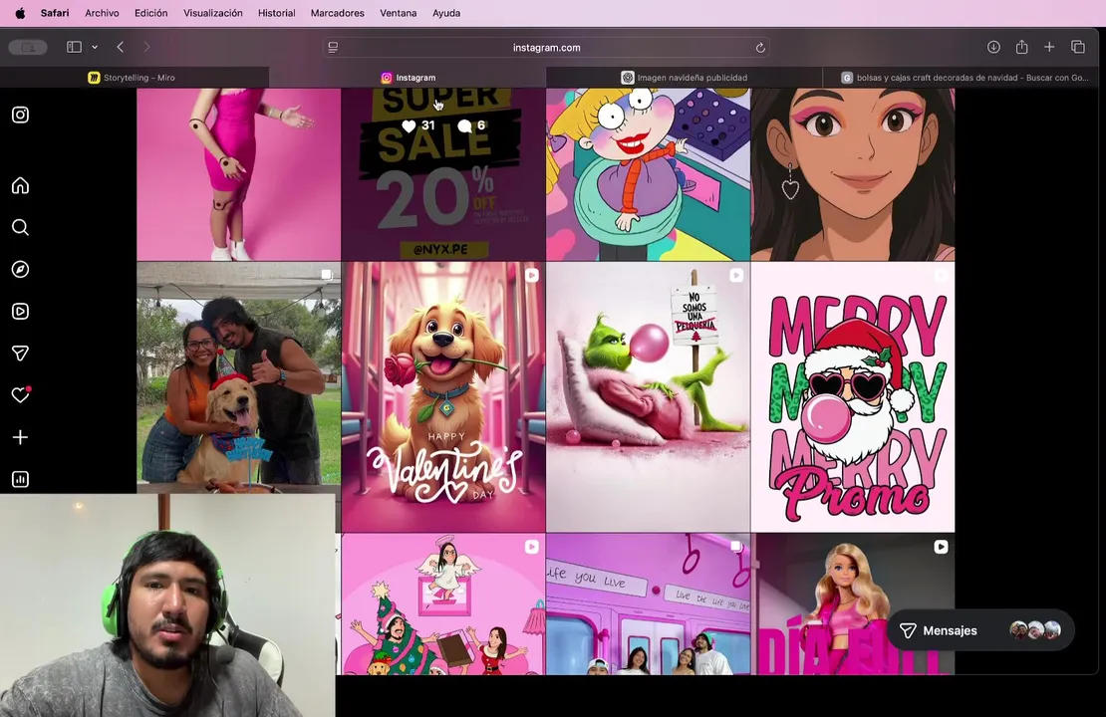Open a new Safari tab
The image size is (1106, 717).
coord(1049,47)
